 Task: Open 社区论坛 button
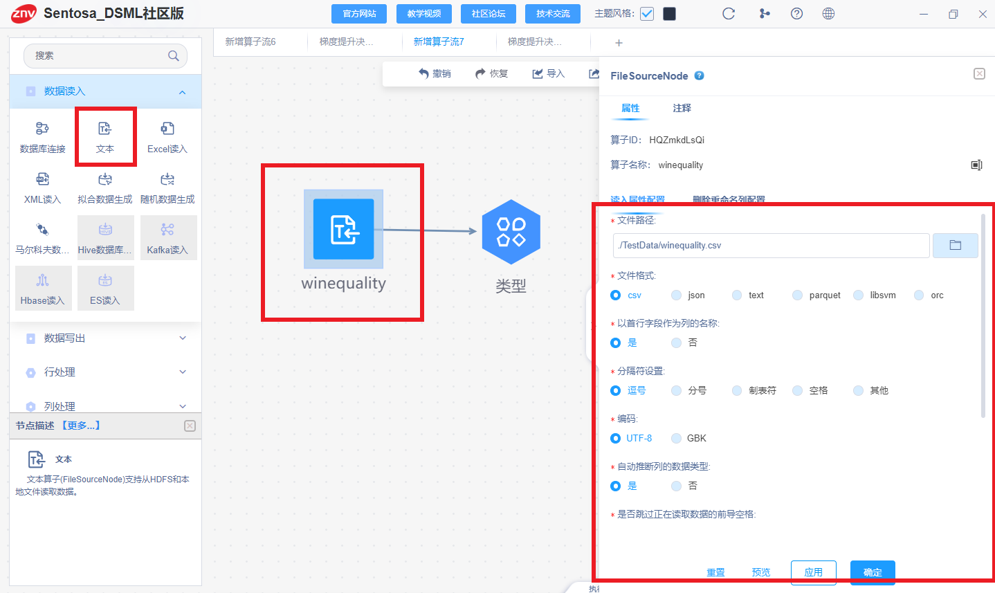coord(489,14)
